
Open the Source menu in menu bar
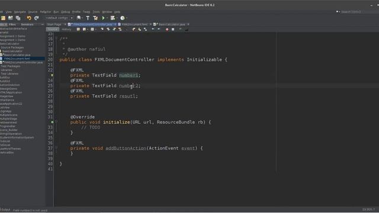(x=33, y=12)
